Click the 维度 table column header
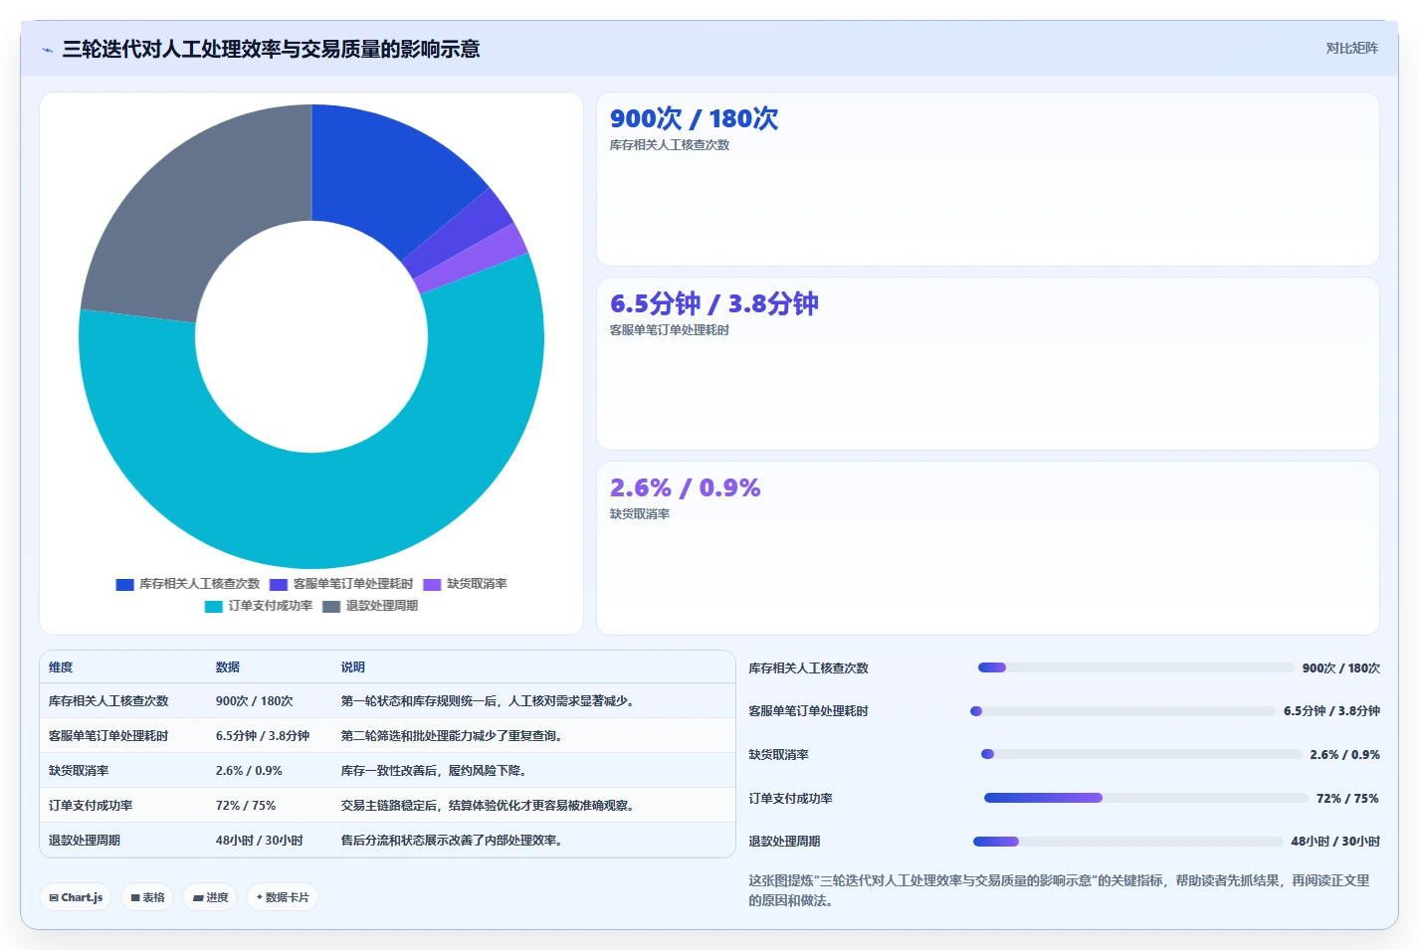The height and width of the screenshot is (950, 1419). pos(61,667)
